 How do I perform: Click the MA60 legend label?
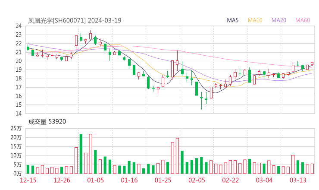pyautogui.click(x=303, y=20)
